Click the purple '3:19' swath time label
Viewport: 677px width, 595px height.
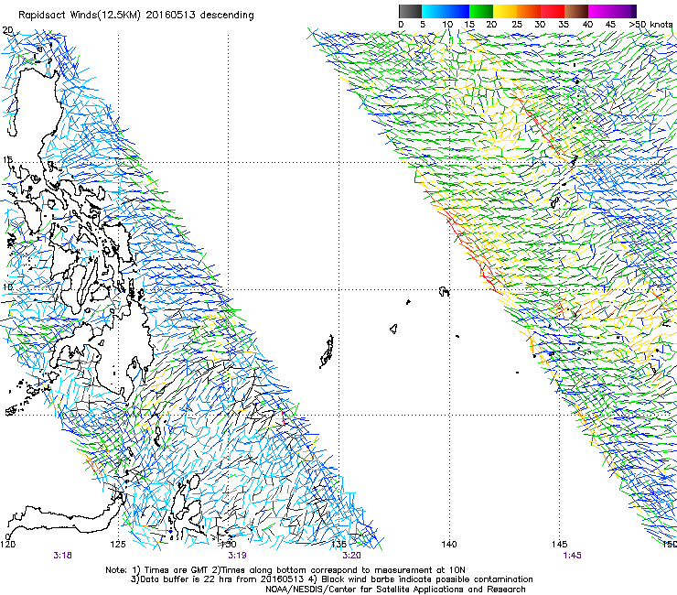coord(237,556)
